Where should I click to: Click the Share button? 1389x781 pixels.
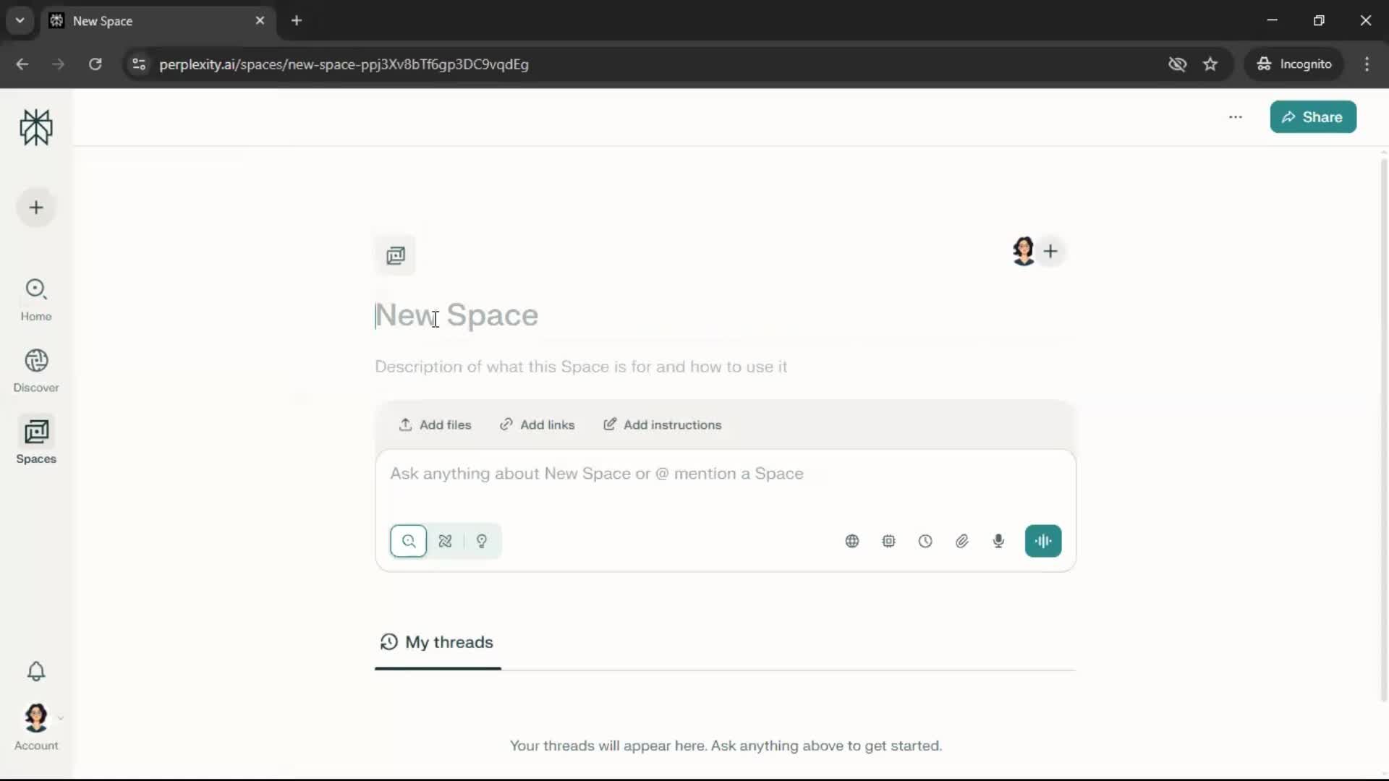[1312, 117]
